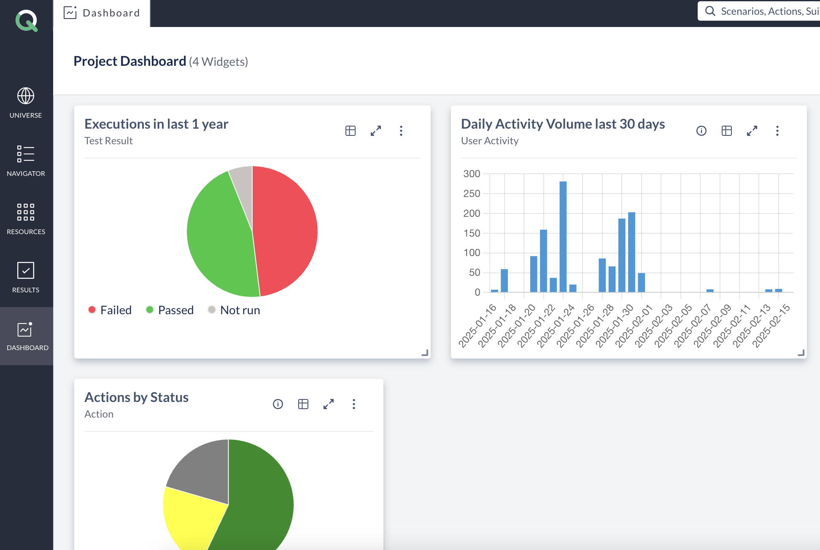820x550 pixels.
Task: Expand Actions by Status widget to fullscreen
Action: [x=329, y=404]
